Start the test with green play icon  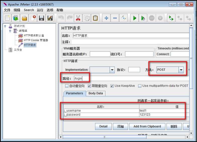135,18
